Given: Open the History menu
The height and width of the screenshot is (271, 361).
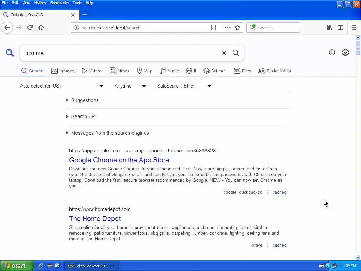Looking at the screenshot, I should (40, 3).
